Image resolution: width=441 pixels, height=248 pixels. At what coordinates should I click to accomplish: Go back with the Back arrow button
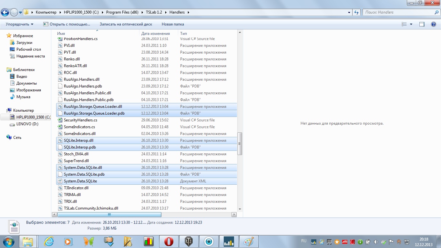coord(5,13)
